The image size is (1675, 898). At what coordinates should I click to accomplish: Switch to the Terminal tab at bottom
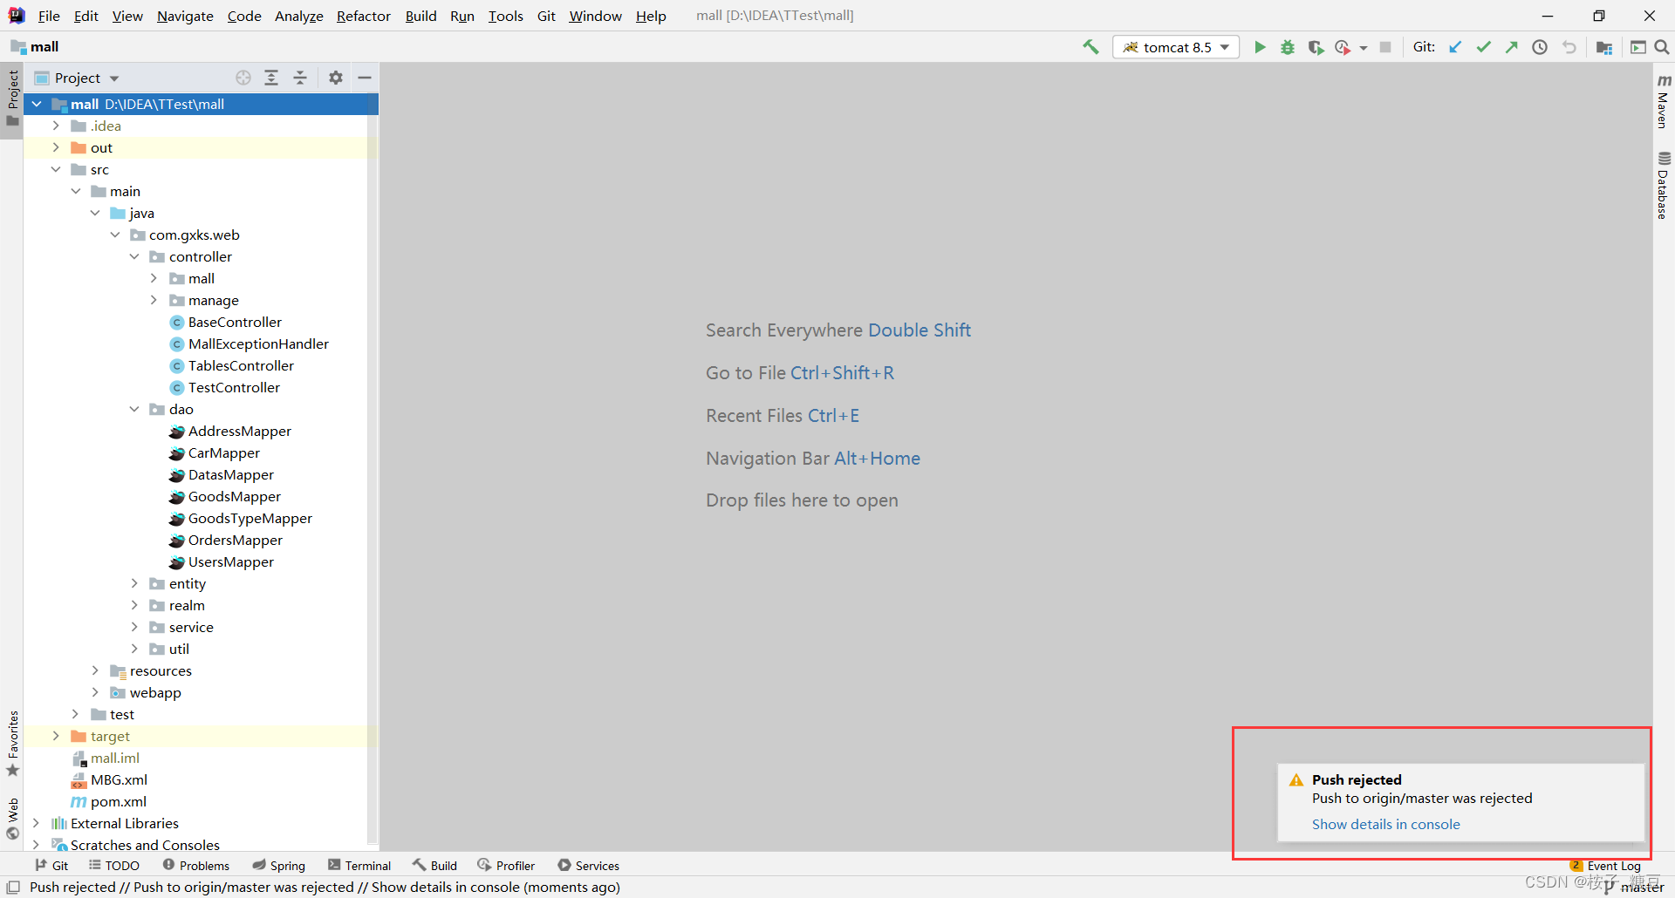point(367,865)
